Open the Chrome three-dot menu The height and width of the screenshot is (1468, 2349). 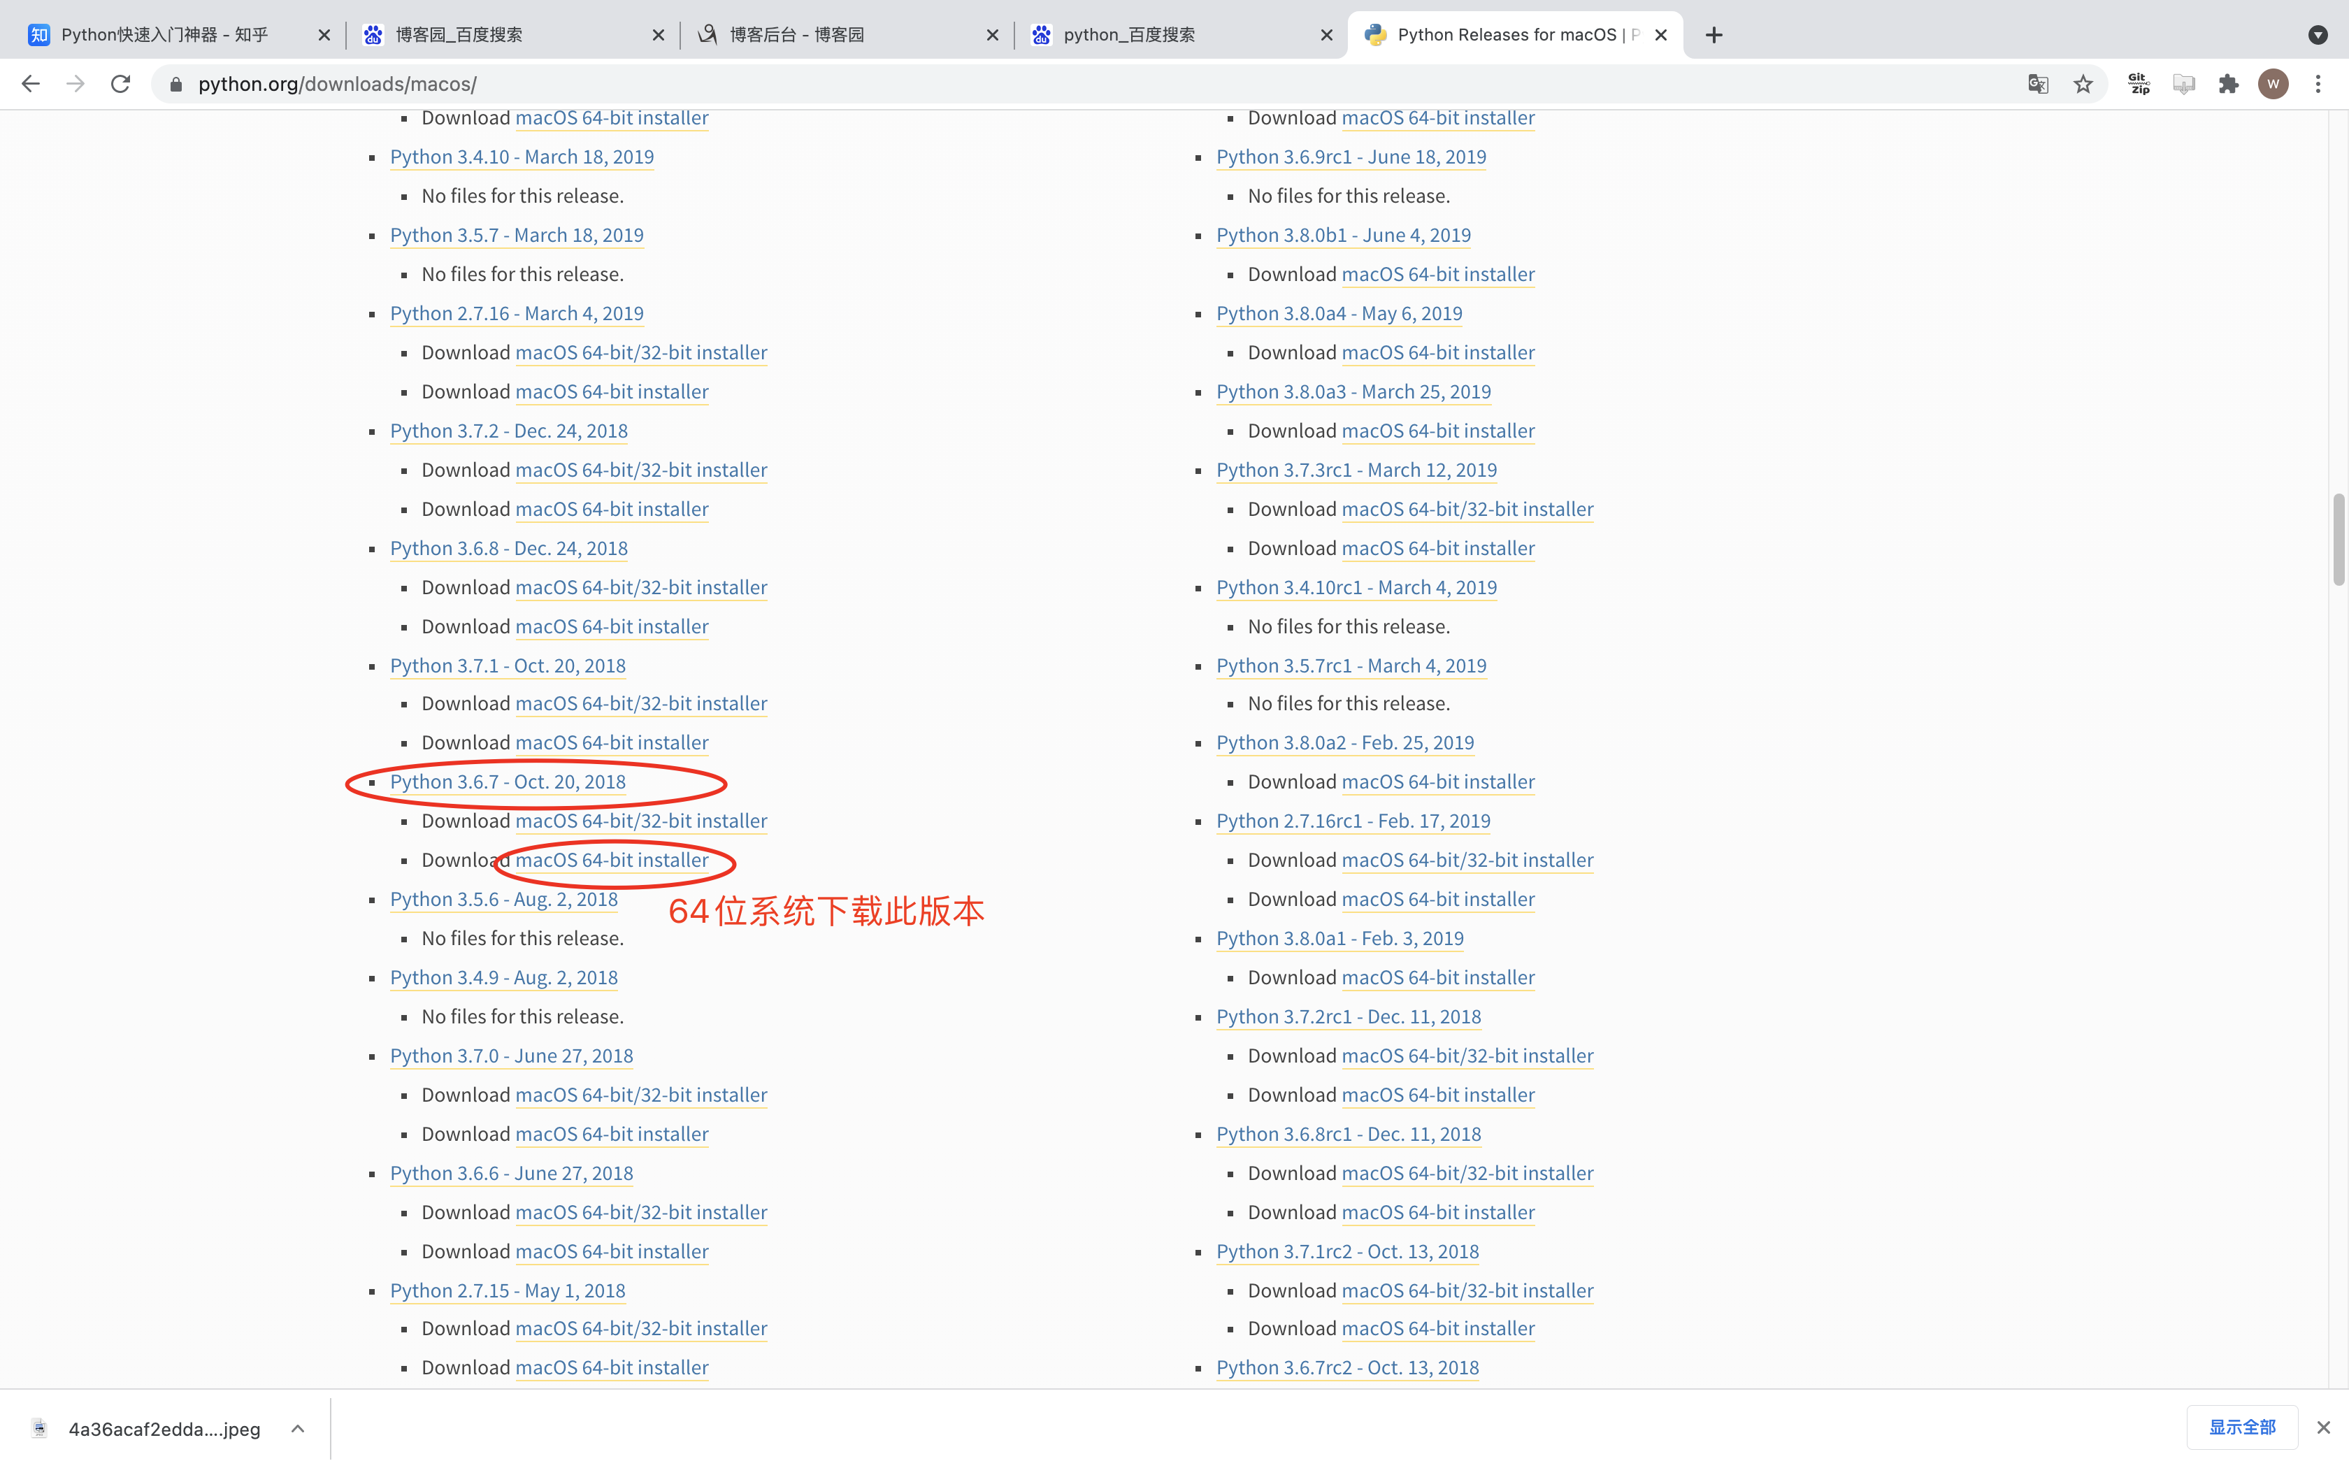[x=2318, y=85]
